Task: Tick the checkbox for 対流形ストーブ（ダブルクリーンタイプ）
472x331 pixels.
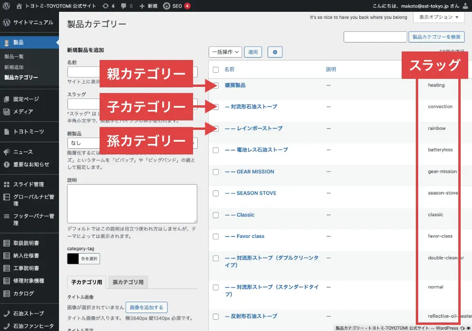Action: coord(216,258)
